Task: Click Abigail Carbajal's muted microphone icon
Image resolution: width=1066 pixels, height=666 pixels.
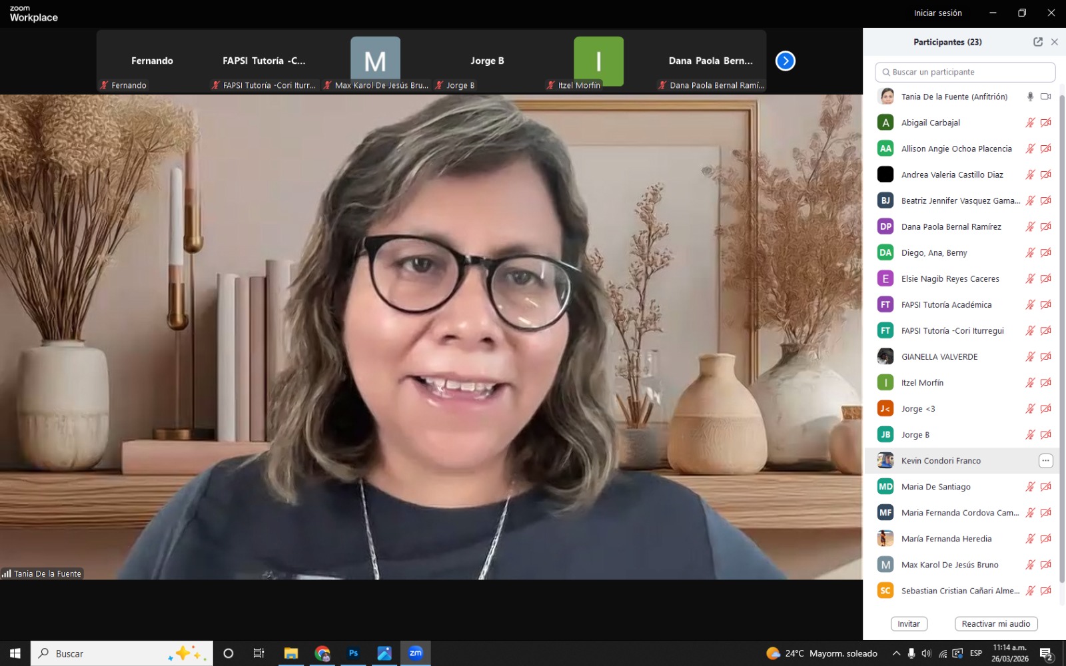Action: (1030, 123)
